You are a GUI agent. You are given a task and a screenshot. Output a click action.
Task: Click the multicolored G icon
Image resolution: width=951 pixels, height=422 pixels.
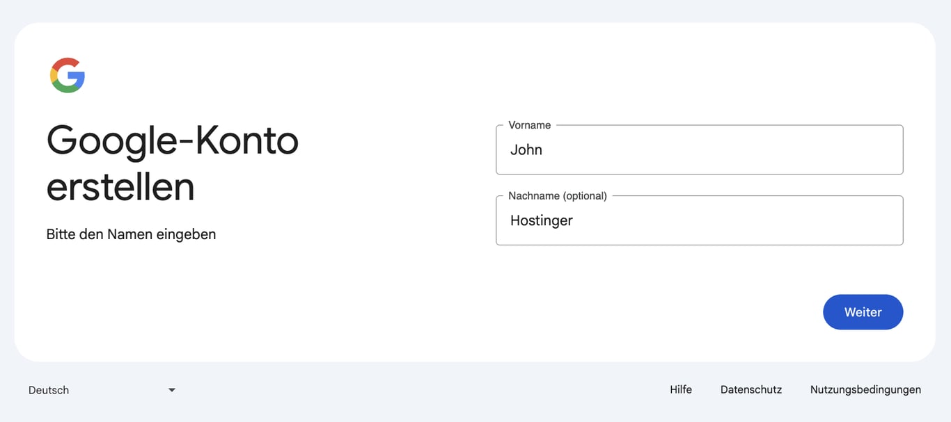(x=67, y=74)
